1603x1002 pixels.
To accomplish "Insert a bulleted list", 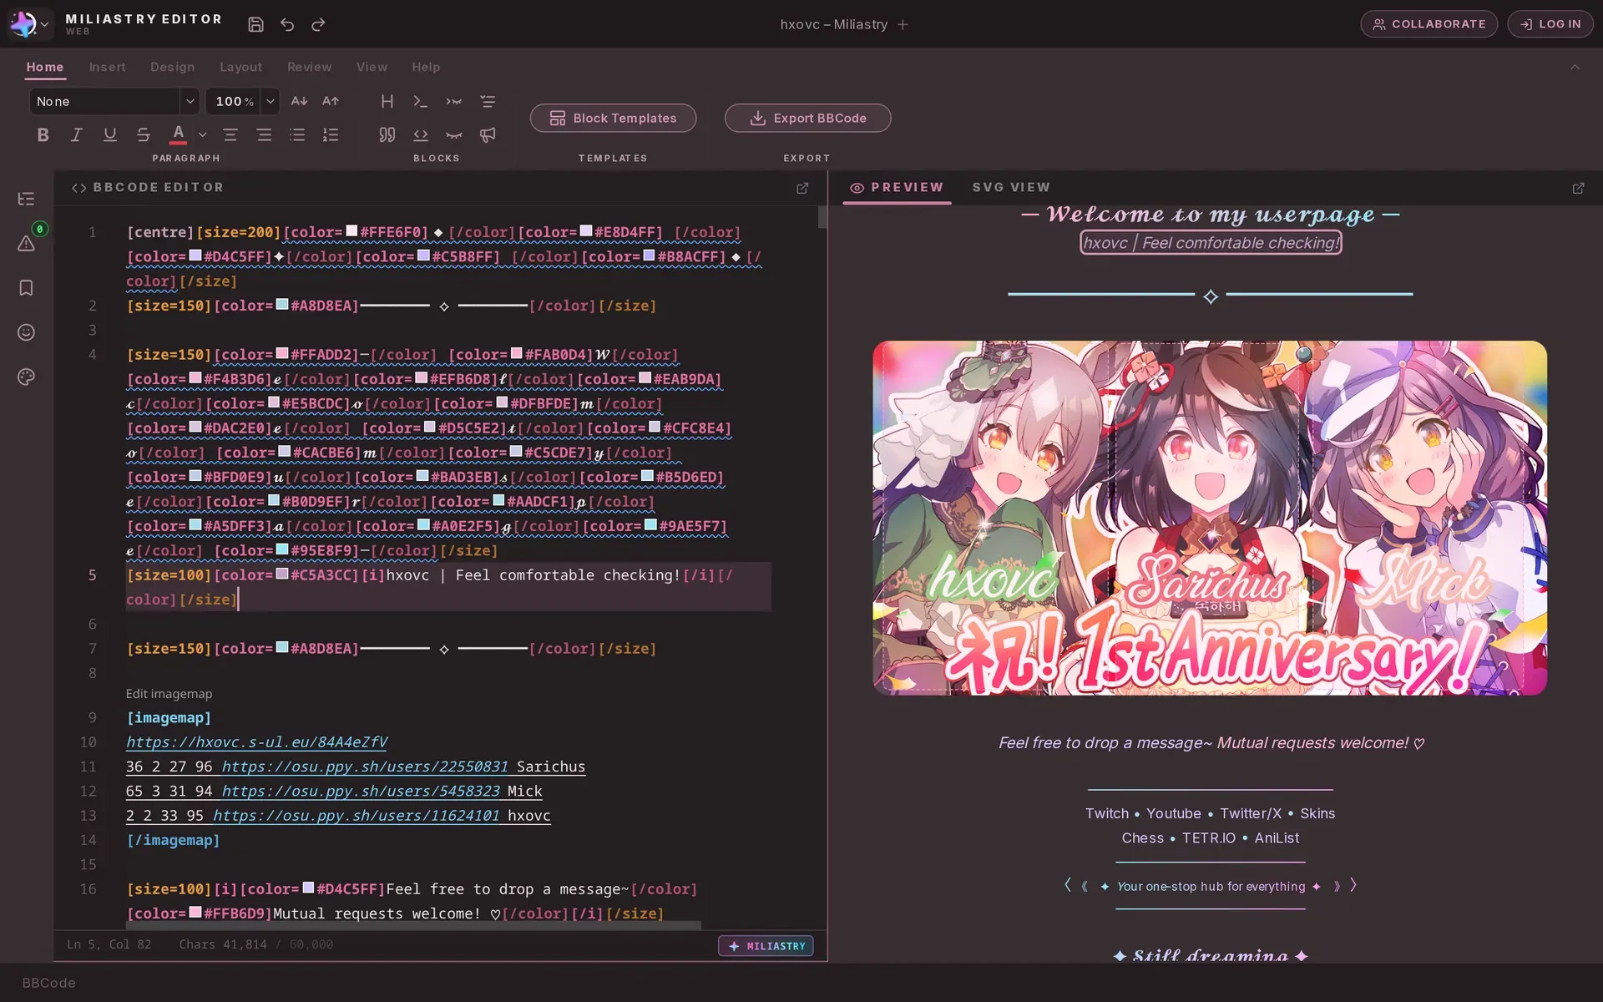I will (297, 134).
